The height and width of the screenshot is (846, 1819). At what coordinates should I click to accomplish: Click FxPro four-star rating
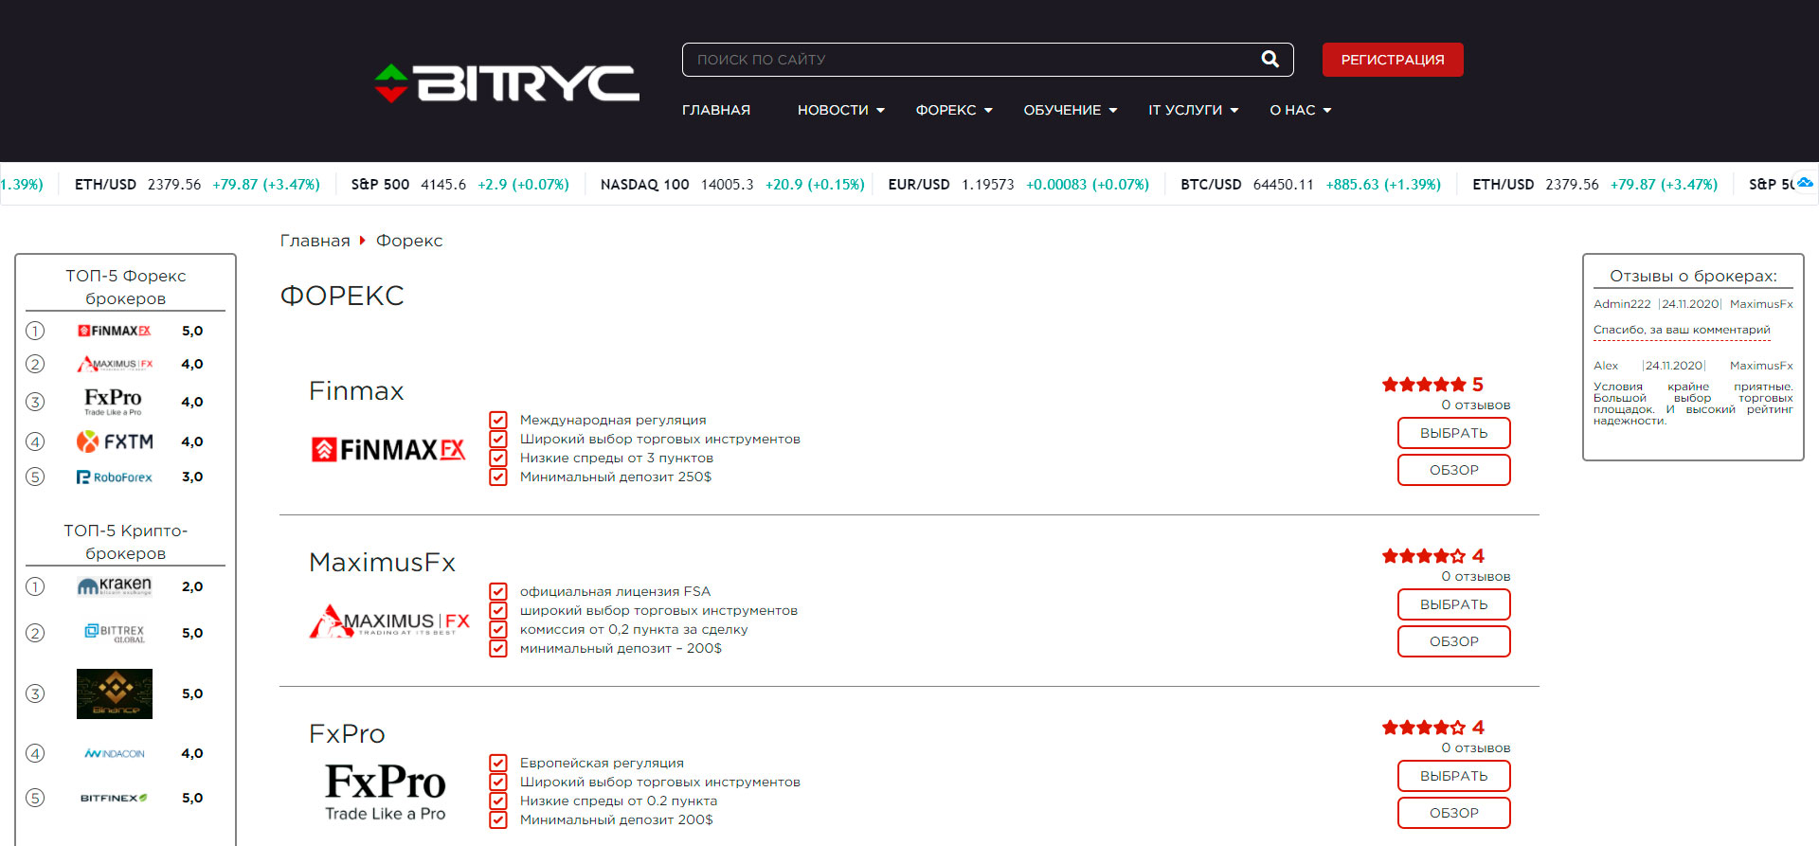1424,728
